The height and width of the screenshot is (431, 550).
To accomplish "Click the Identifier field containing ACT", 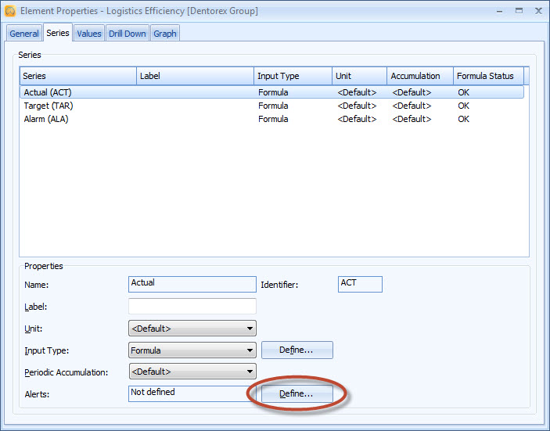I will point(360,284).
